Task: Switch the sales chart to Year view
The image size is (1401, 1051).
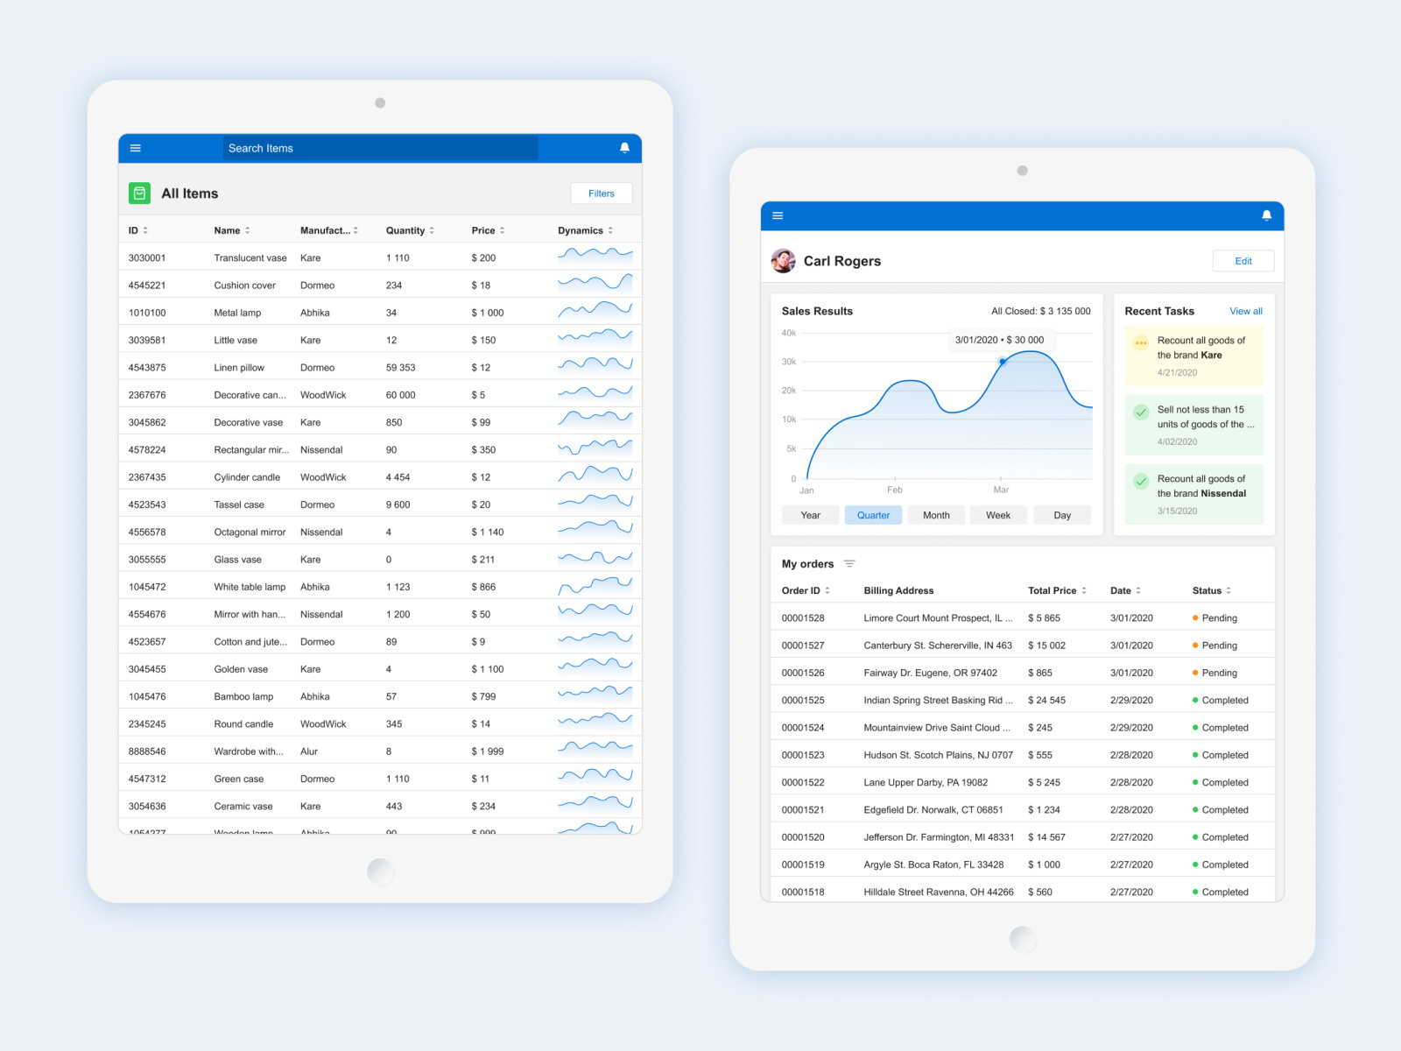Action: click(x=810, y=515)
